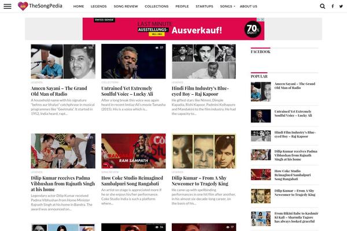The width and height of the screenshot is (347, 231).
Task: Open the hamburger side menu
Action: [x=8, y=6]
